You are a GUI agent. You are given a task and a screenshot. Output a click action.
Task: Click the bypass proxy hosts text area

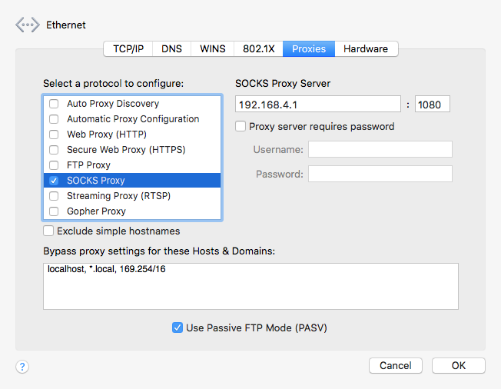pos(250,286)
